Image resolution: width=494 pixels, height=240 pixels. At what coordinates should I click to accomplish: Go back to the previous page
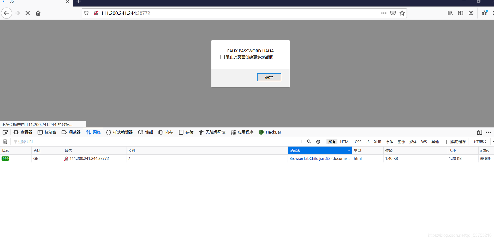click(x=7, y=13)
